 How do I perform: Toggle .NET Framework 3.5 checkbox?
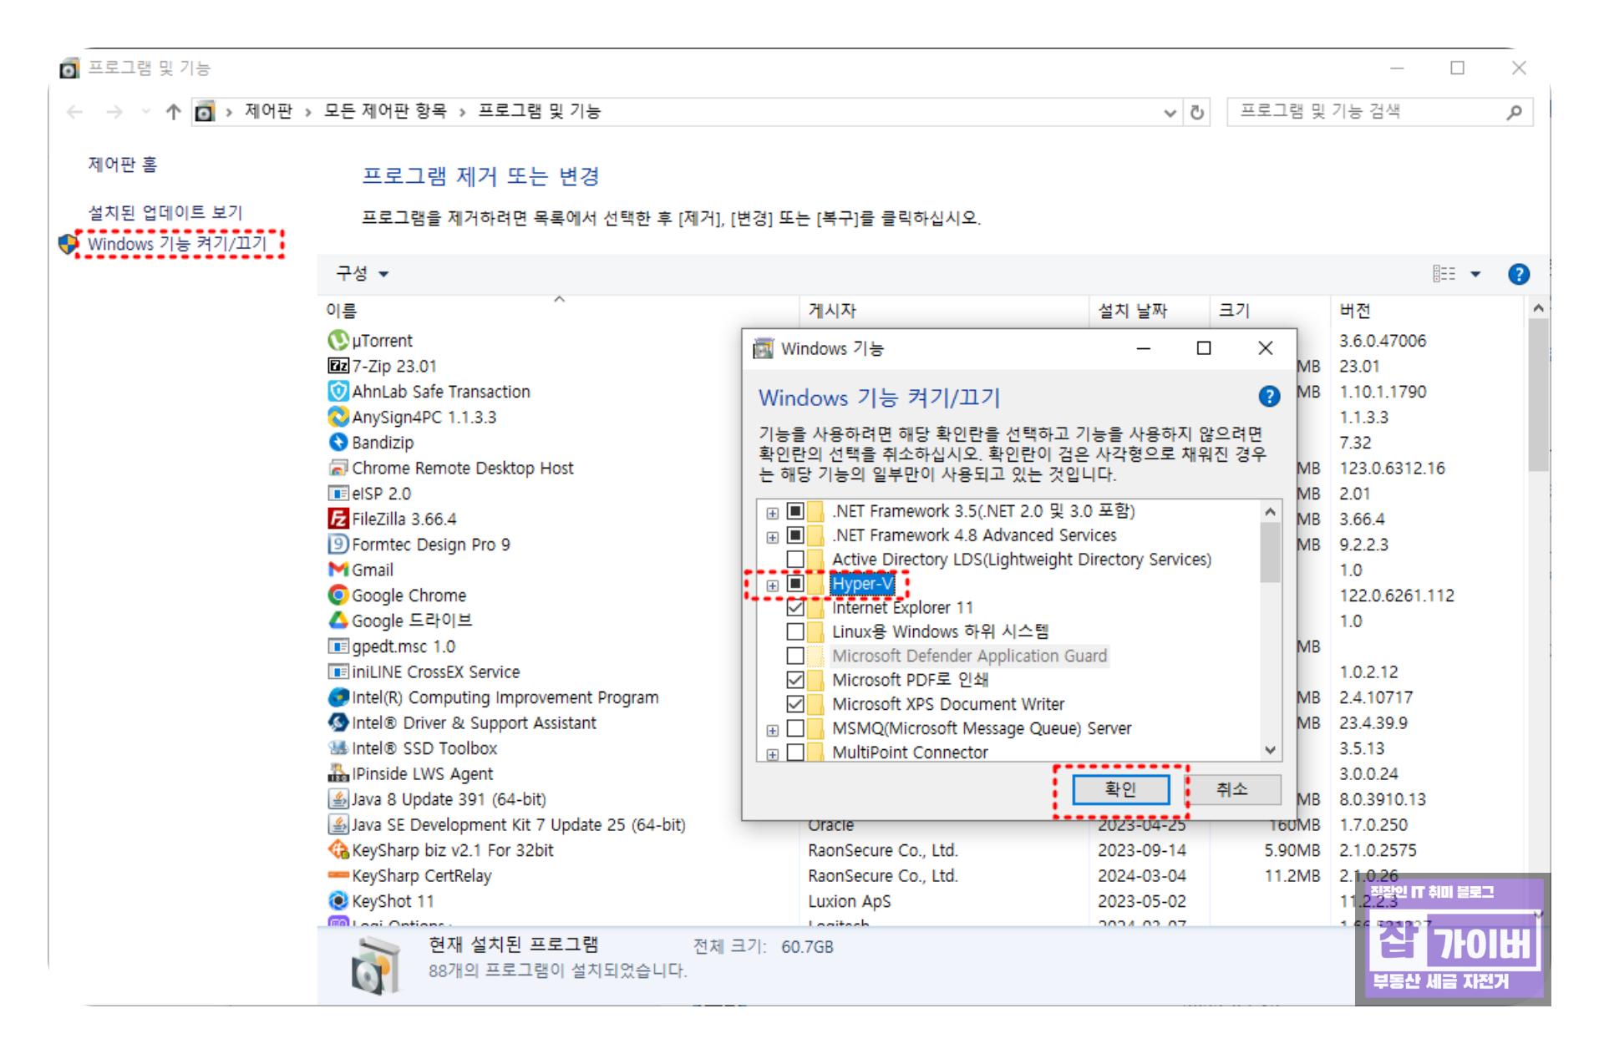tap(795, 511)
